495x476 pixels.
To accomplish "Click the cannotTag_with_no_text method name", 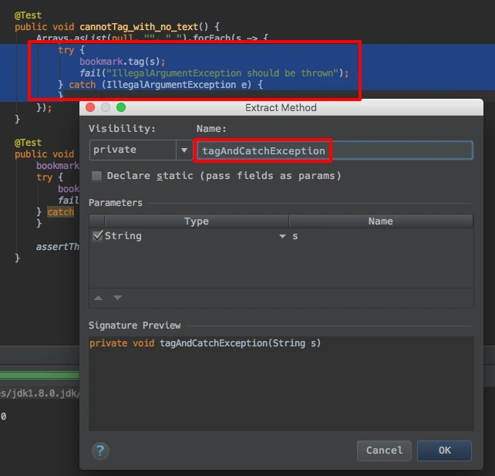I will (139, 27).
